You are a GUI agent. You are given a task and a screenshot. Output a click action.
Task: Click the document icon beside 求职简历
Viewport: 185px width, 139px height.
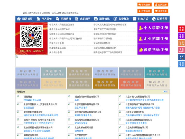click(77, 19)
